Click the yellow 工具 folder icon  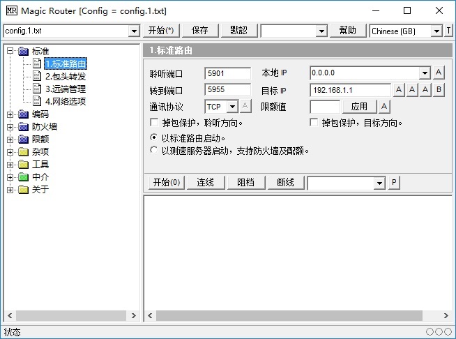click(x=23, y=165)
